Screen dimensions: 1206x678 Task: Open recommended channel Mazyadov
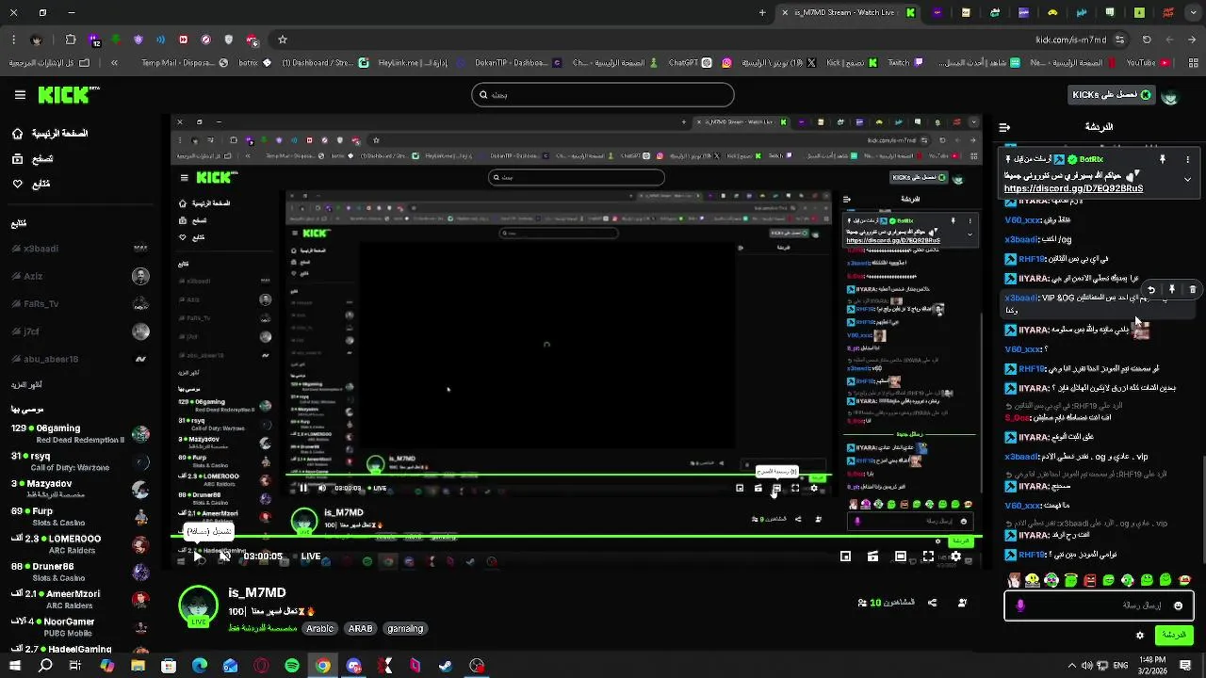pos(80,489)
